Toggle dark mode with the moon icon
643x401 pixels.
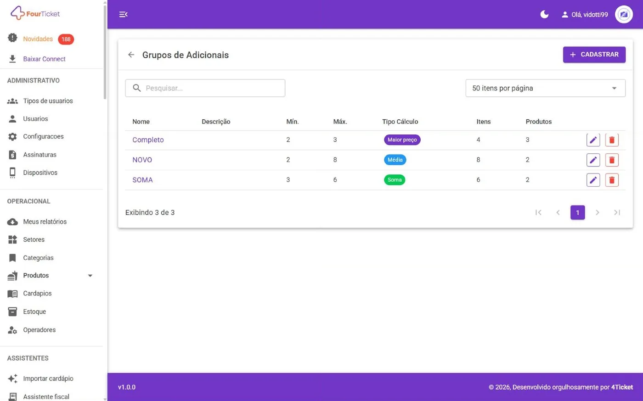click(544, 14)
